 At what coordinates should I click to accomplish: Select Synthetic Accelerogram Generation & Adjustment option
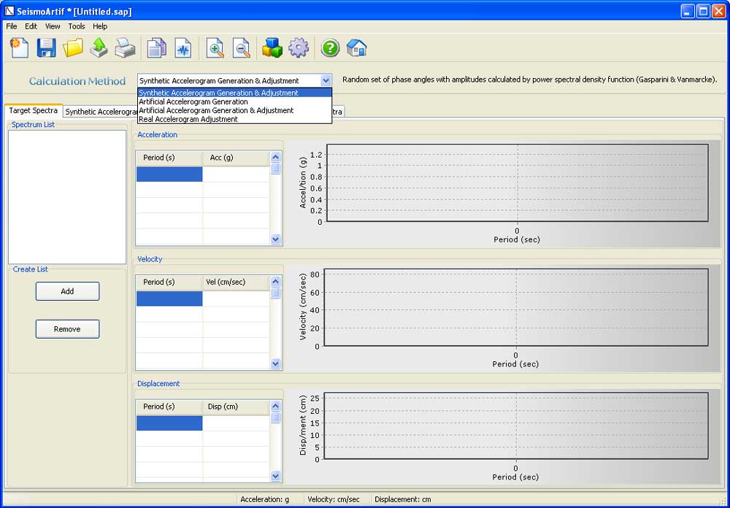point(234,93)
